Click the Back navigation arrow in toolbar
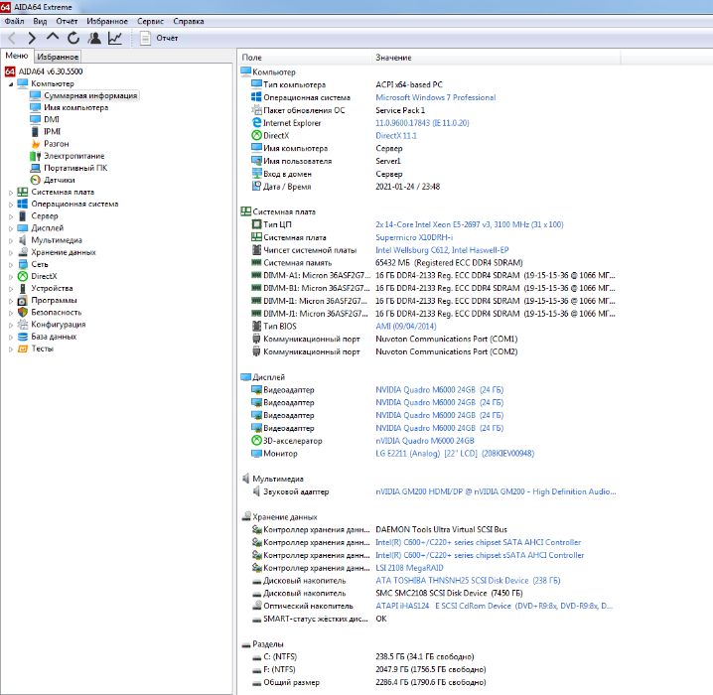Screen dimensions: 713x695 (x=12, y=38)
